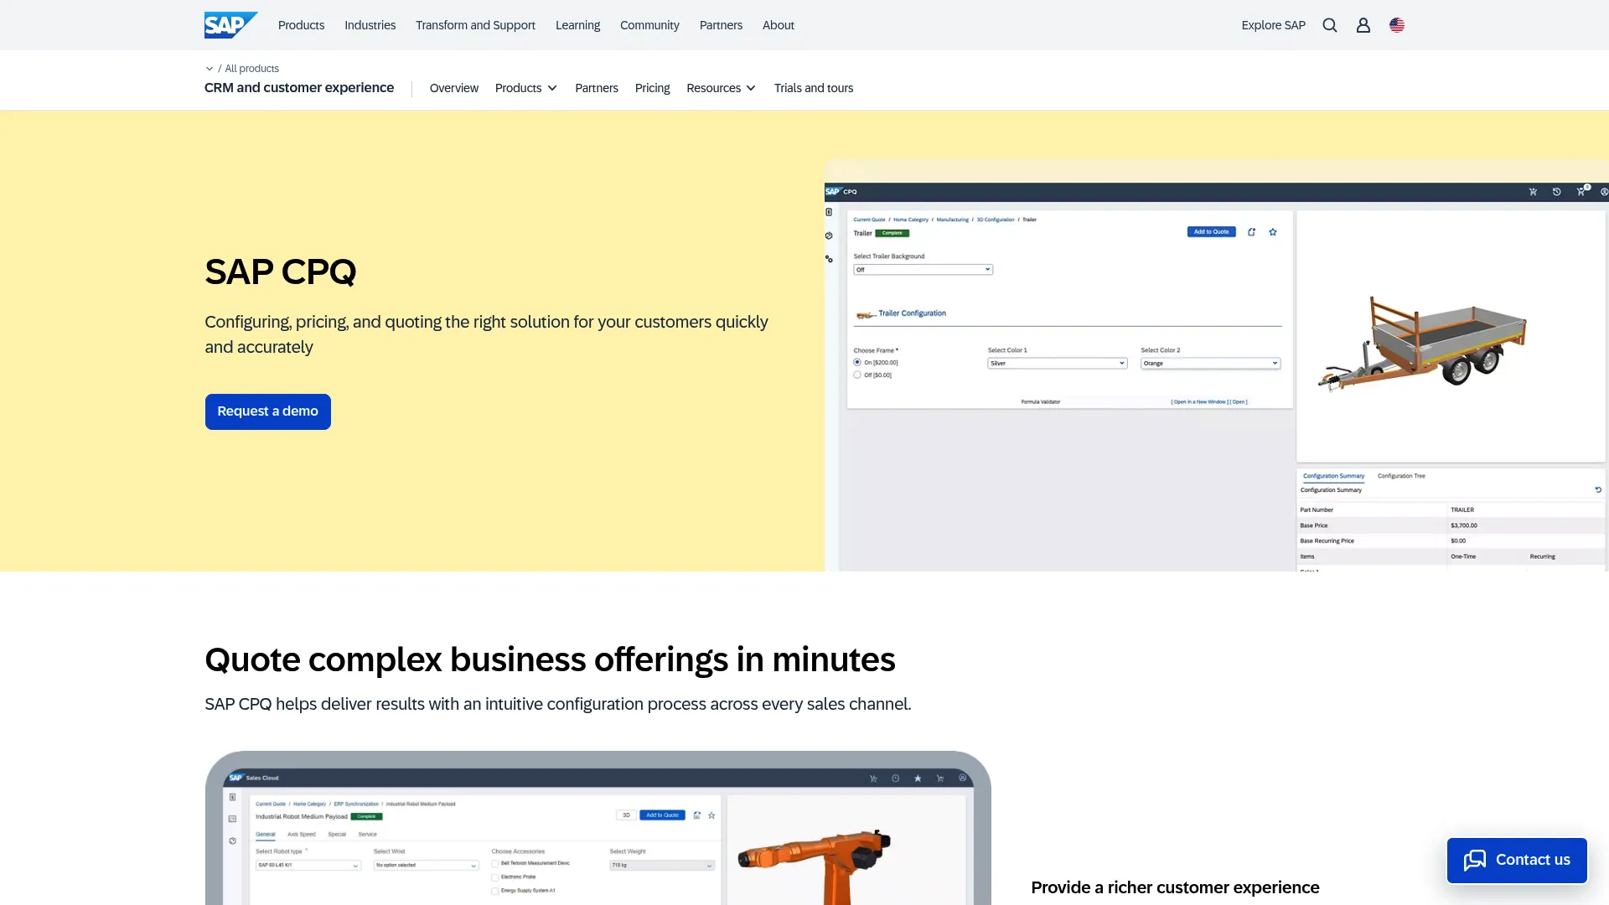Image resolution: width=1609 pixels, height=905 pixels.
Task: Open the Transform and Support menu
Action: click(475, 25)
